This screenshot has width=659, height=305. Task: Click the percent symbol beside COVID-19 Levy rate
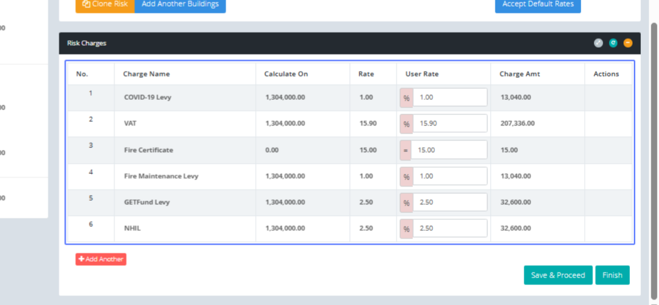click(406, 98)
